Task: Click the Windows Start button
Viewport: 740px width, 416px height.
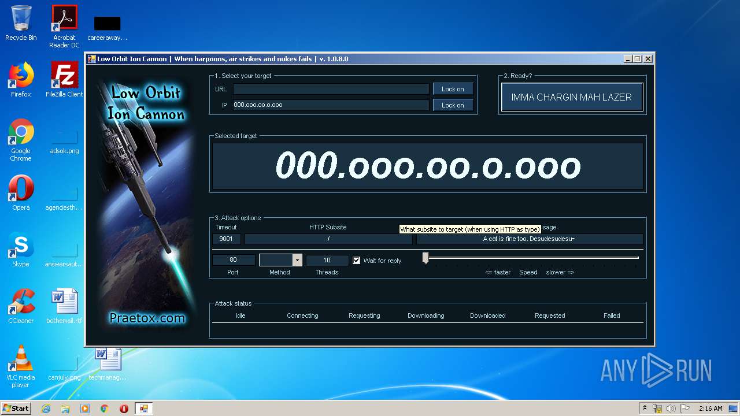Action: (x=16, y=408)
